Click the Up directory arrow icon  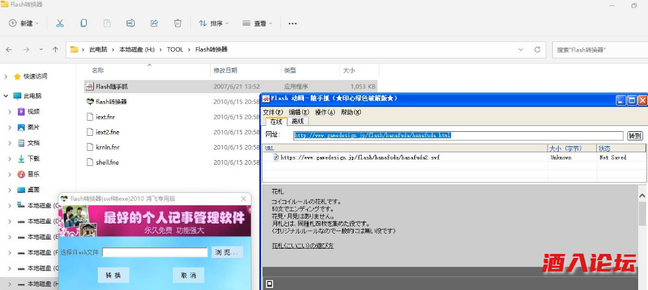[x=56, y=49]
